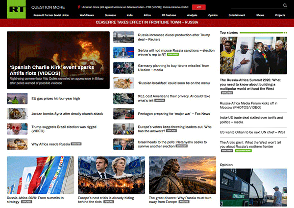Open Jordan bombs Syria thumbnail image
The height and width of the screenshot is (208, 294).
[x=17, y=114]
